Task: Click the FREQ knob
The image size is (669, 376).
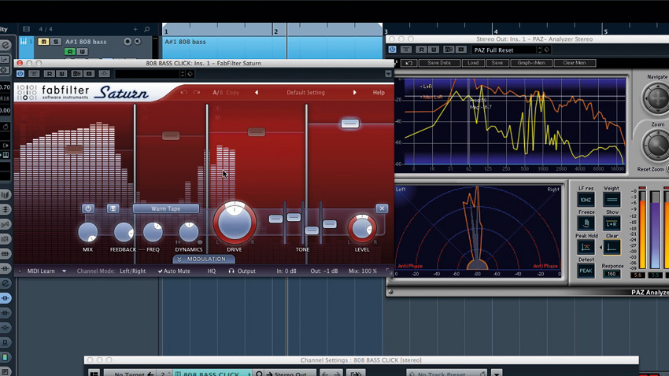Action: click(x=153, y=232)
